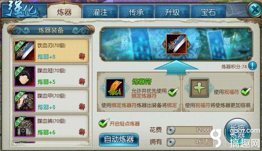Click the round 长按炼器 button

[x=237, y=132]
